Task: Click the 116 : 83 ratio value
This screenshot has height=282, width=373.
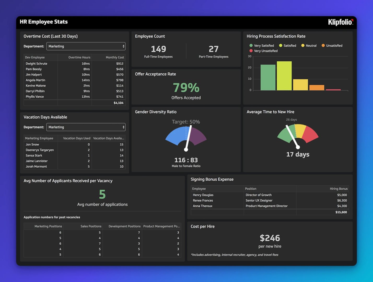Action: pos(186,160)
